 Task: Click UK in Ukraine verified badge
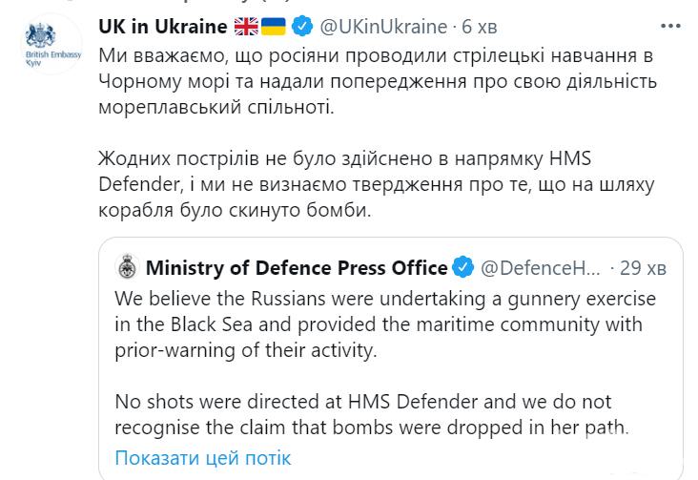(302, 27)
